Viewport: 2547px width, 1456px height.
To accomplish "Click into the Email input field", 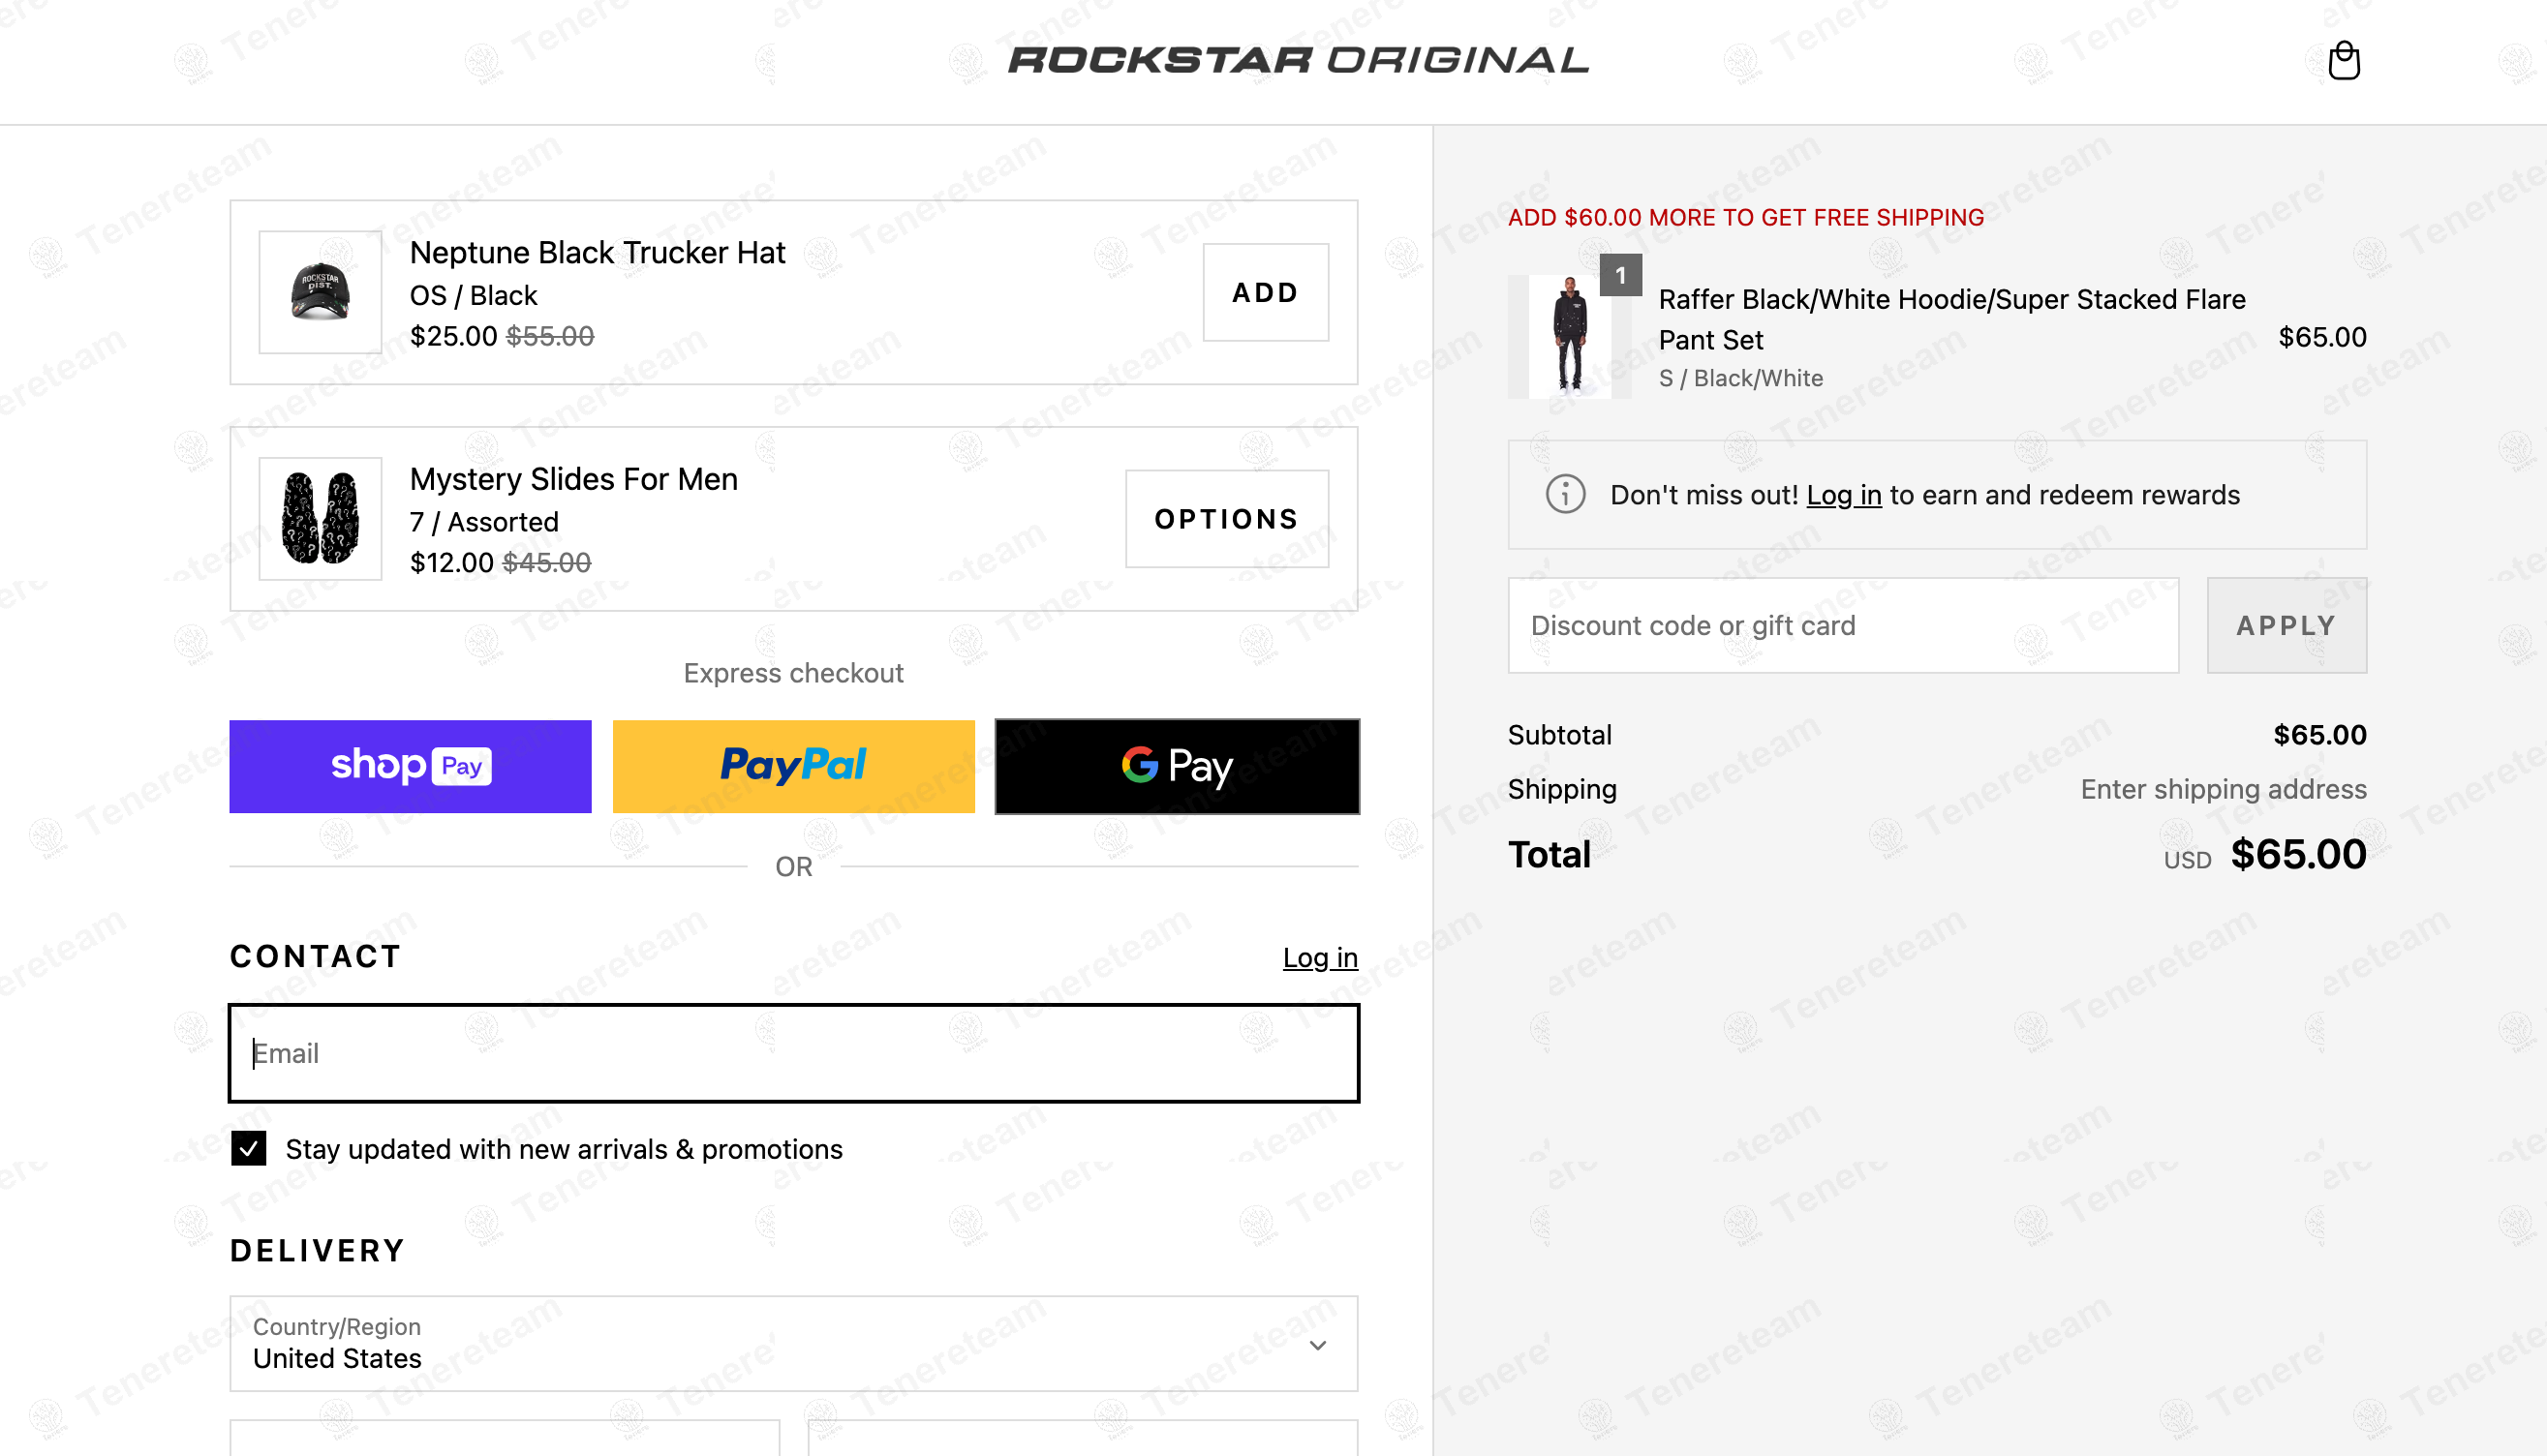I will [x=793, y=1053].
